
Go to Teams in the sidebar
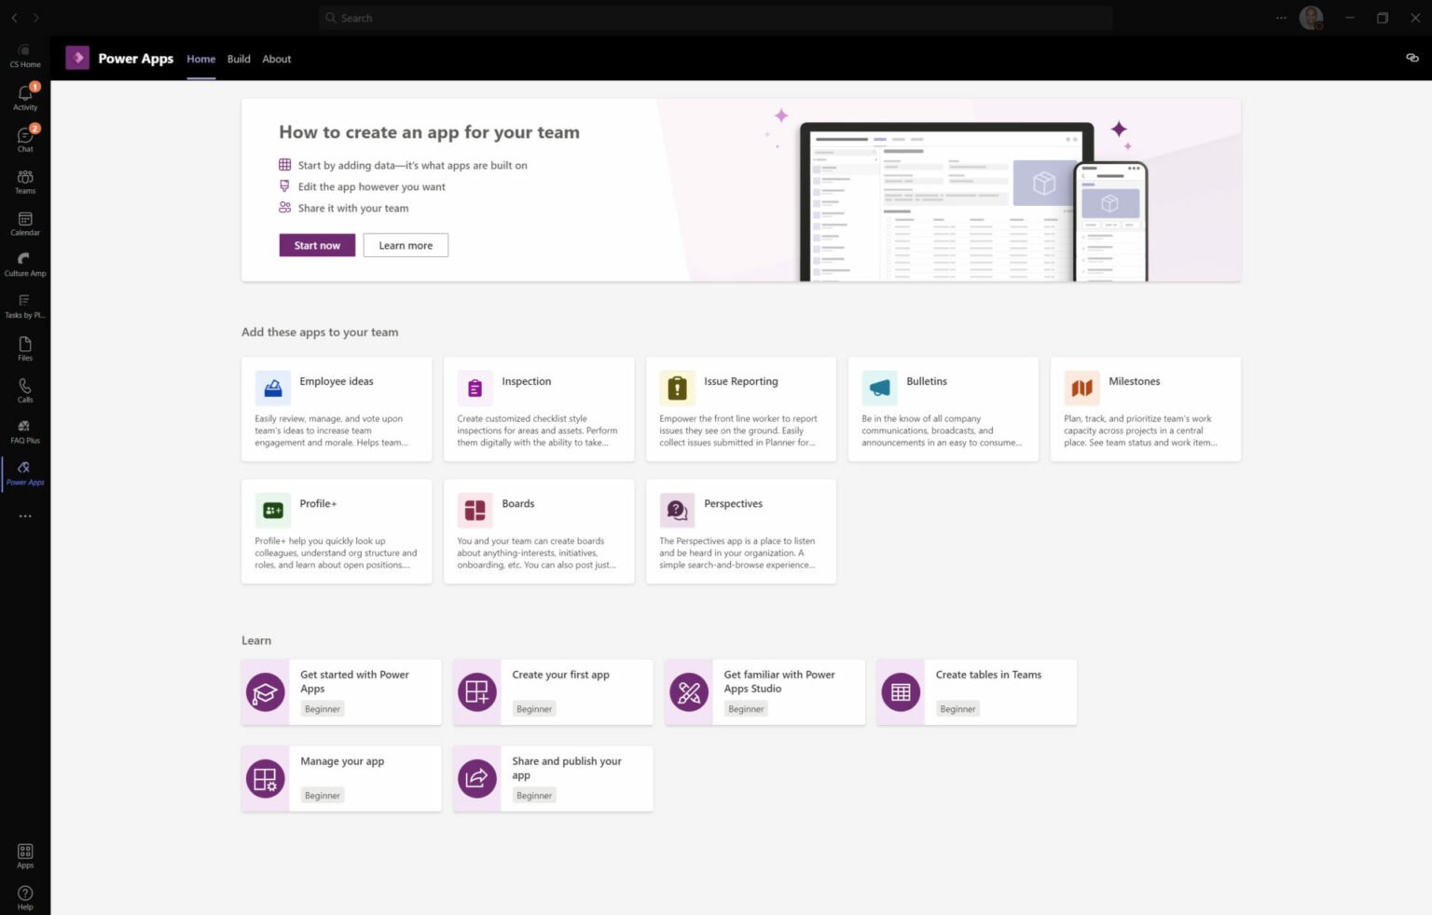25,181
